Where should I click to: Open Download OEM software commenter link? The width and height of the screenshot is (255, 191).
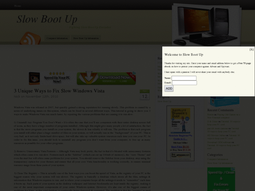pos(219,142)
